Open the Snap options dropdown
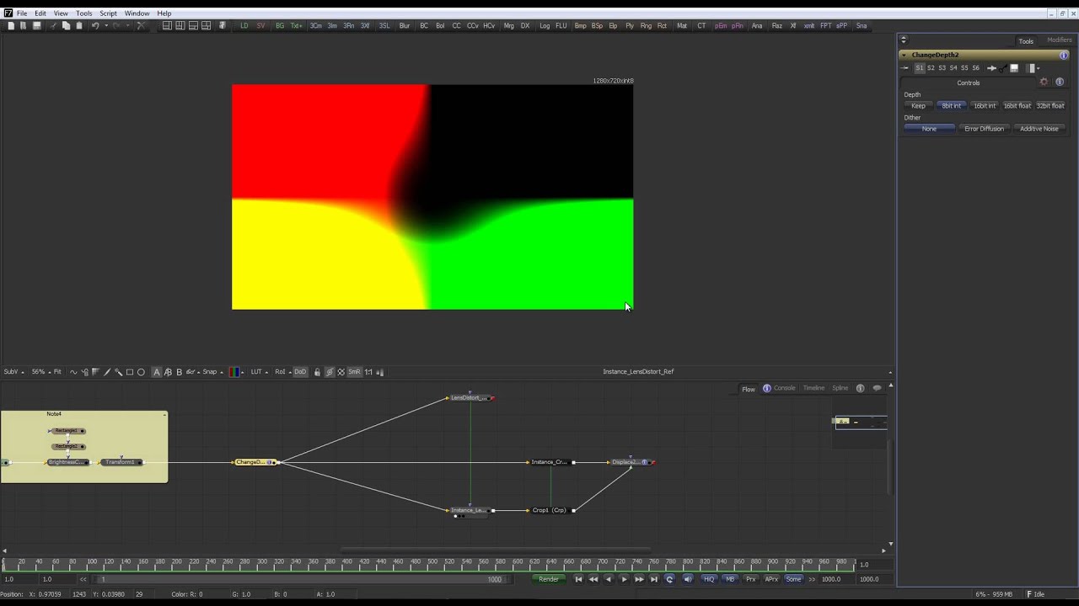 pos(212,372)
